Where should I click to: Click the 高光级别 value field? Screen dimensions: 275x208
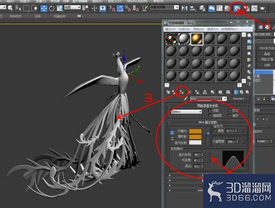(197, 154)
